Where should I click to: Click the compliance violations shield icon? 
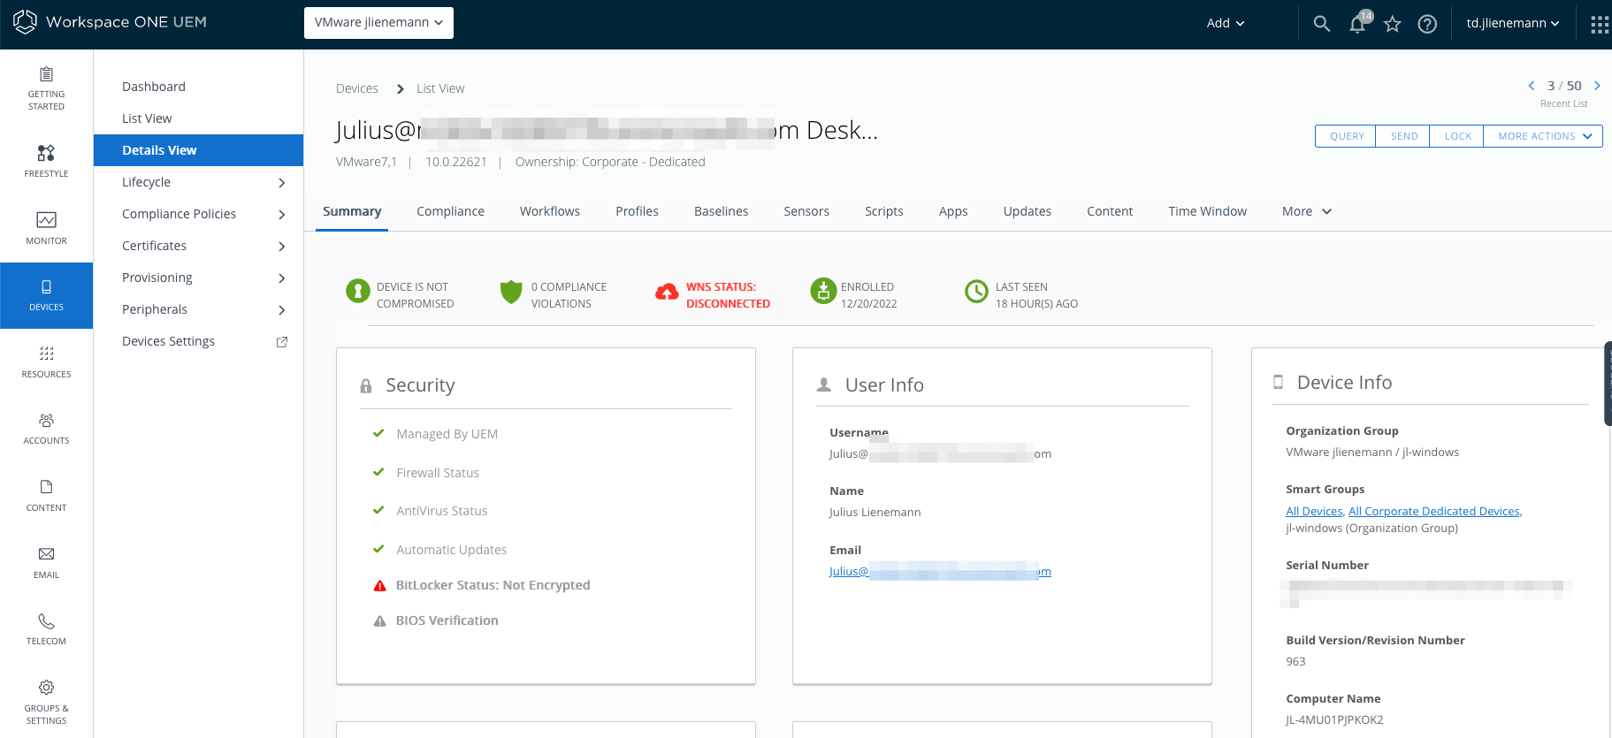point(511,292)
